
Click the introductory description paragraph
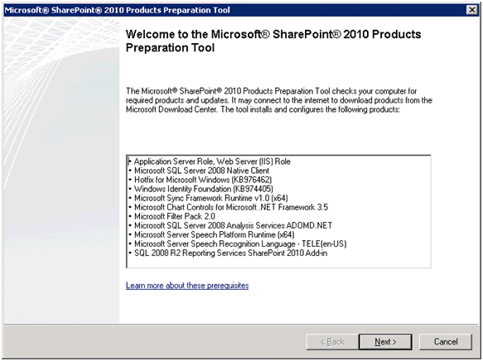[x=278, y=100]
